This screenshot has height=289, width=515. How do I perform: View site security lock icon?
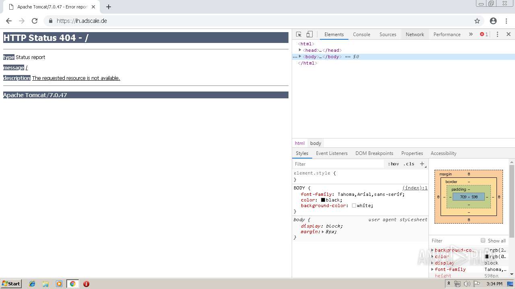click(x=51, y=21)
